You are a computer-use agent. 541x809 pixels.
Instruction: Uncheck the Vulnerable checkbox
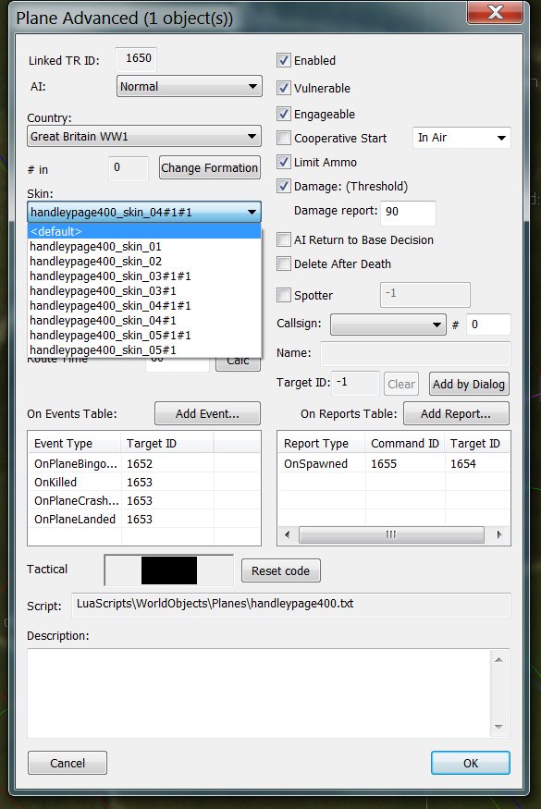(283, 88)
